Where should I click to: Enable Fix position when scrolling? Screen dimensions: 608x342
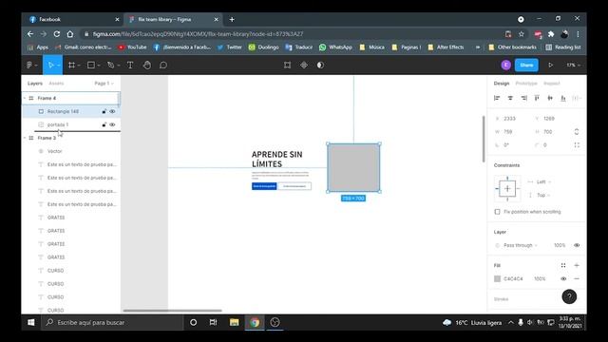(497, 212)
